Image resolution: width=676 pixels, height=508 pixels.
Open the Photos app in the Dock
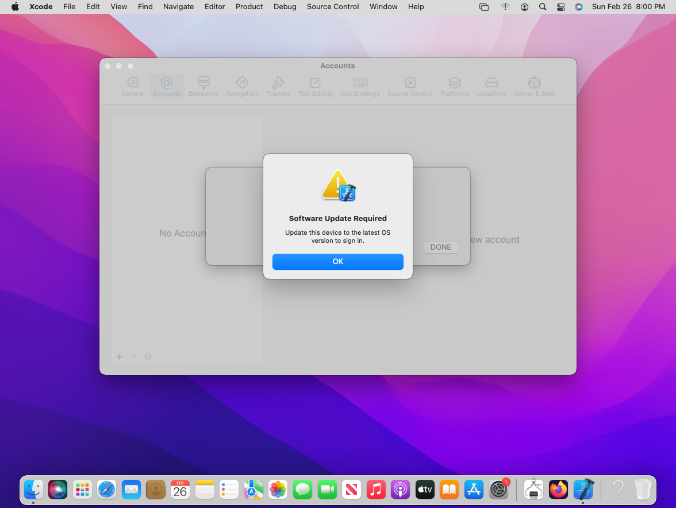point(278,490)
